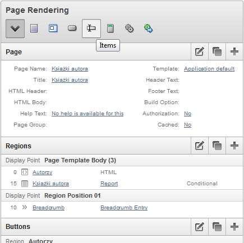Edit all Regions with pencil icon
This screenshot has width=244, height=243.
[200, 146]
